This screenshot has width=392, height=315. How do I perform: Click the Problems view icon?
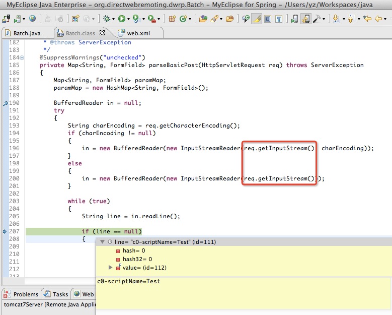pos(7,294)
